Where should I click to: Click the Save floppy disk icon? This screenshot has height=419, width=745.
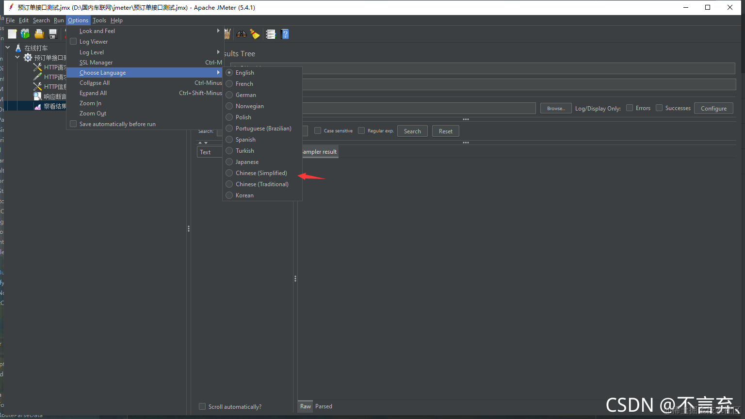click(x=53, y=34)
